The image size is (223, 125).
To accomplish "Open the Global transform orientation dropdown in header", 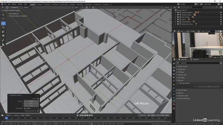I will click(76, 7).
